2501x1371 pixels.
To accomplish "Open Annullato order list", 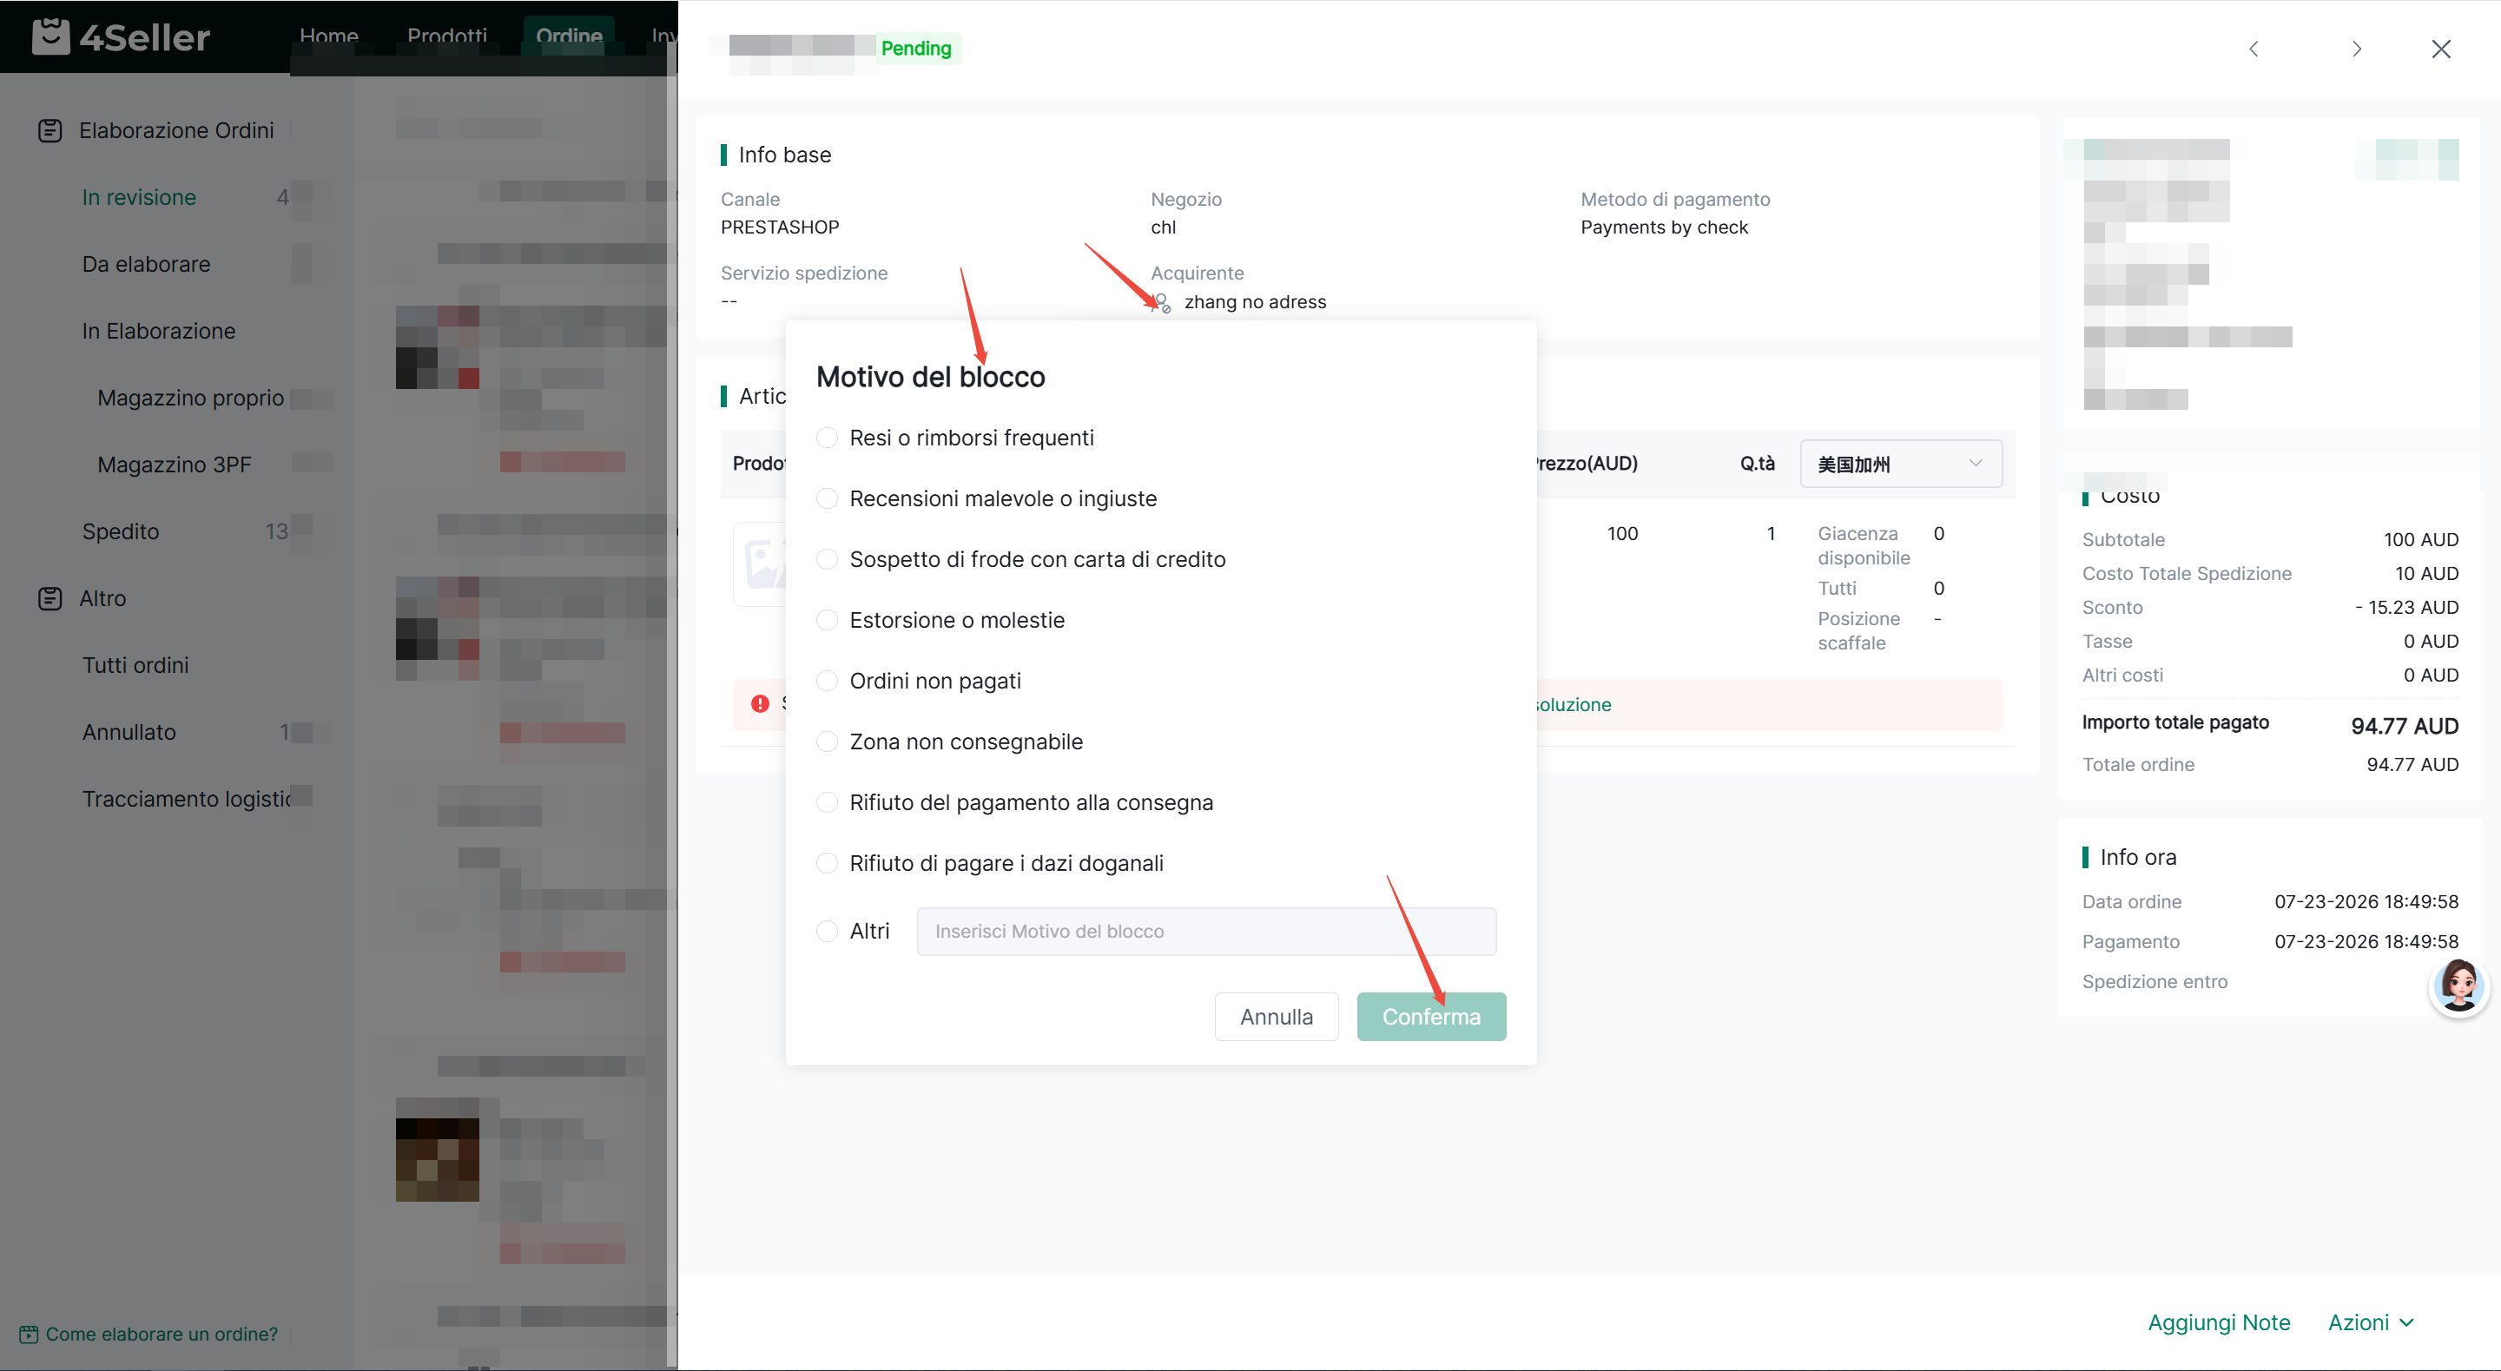I will point(129,732).
